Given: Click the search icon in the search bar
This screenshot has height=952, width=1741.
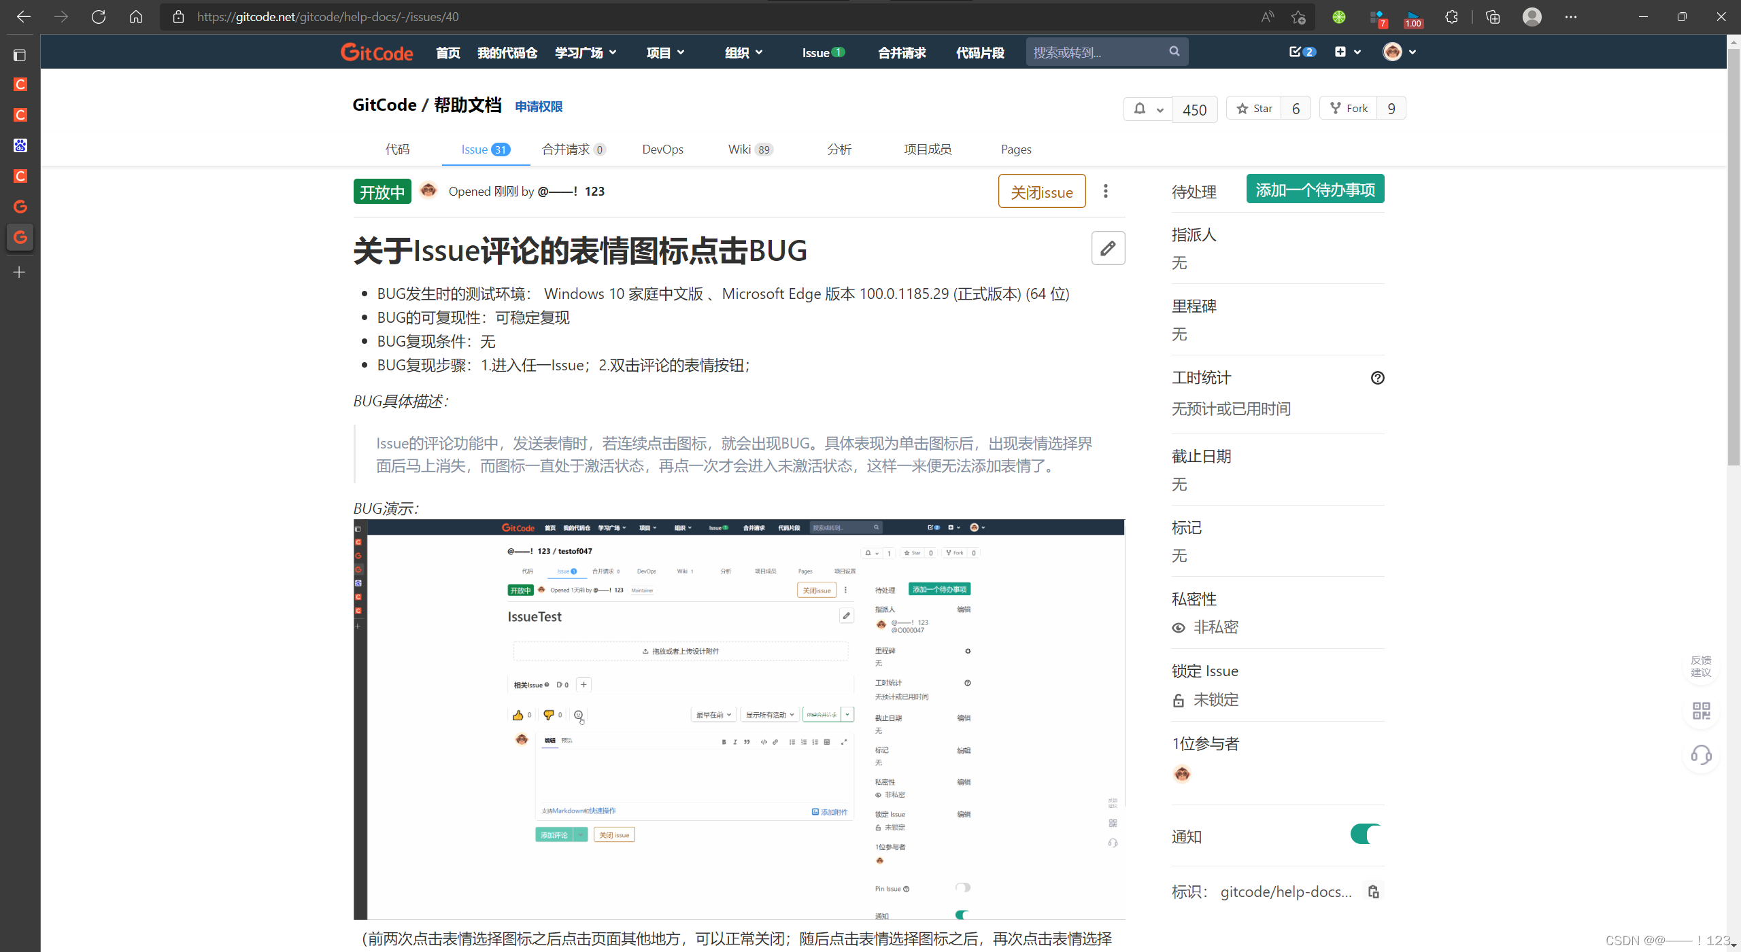Looking at the screenshot, I should tap(1174, 51).
